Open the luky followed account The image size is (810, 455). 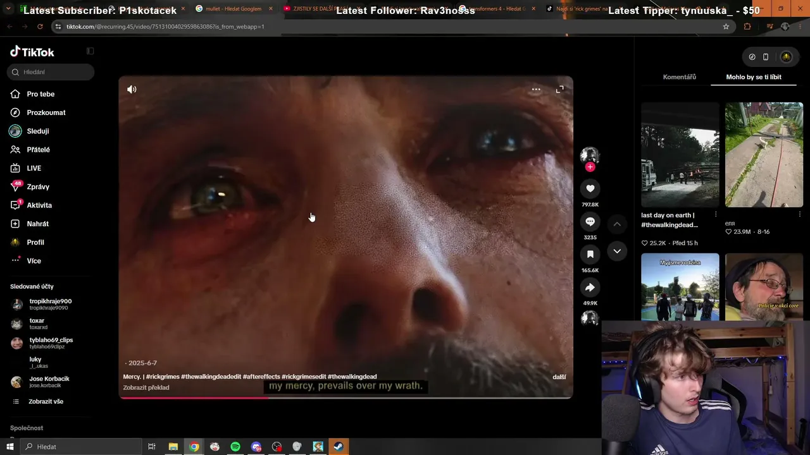[x=39, y=362]
